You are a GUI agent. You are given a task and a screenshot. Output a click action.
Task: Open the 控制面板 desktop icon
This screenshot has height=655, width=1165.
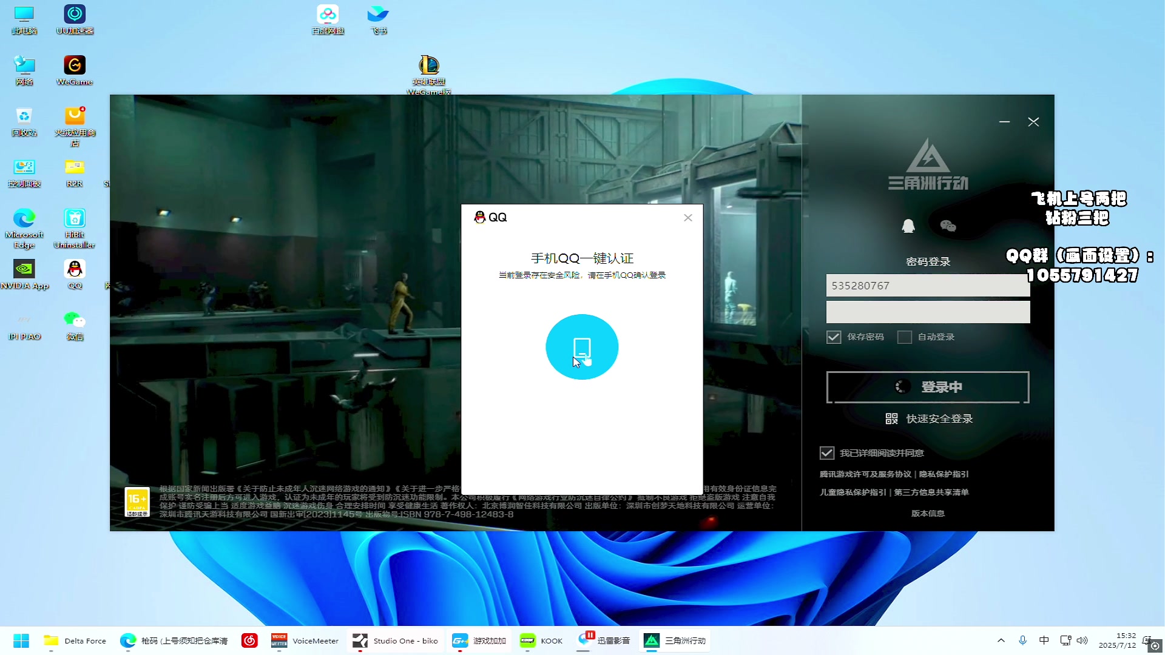click(24, 172)
